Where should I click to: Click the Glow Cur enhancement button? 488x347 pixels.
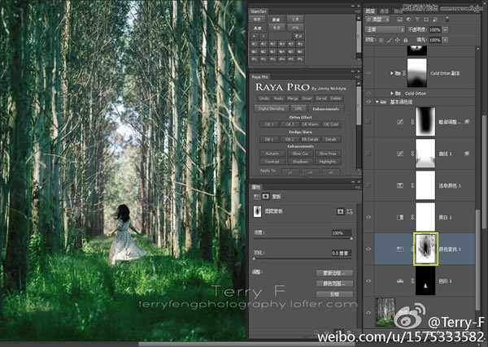300,154
